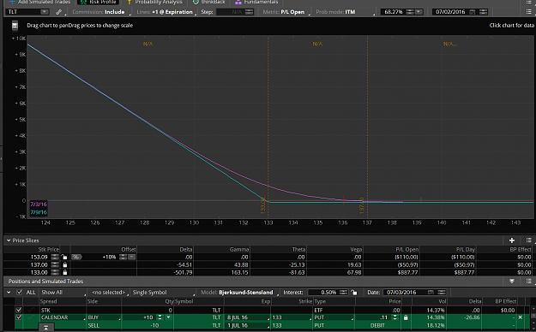
Task: Open the CALENDAR spread type dropdown
Action: tap(63, 317)
